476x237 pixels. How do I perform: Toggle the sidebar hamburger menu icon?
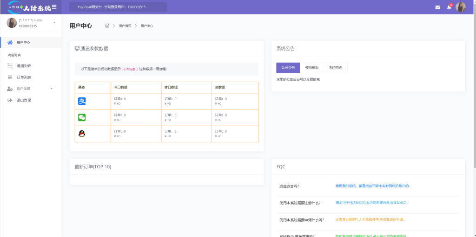point(54,6)
